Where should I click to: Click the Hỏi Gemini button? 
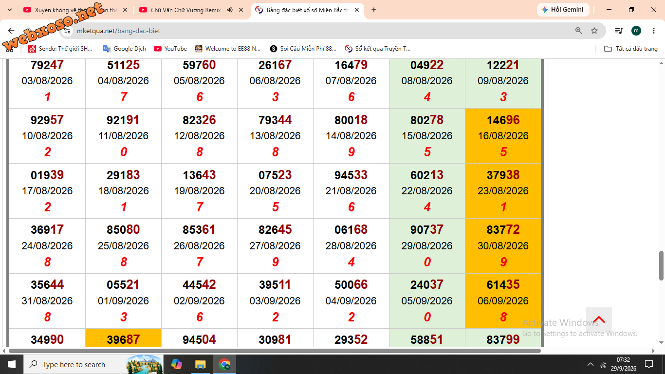563,10
